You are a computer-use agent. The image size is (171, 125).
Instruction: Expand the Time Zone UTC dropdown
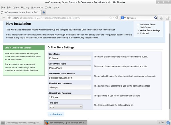[66, 106]
